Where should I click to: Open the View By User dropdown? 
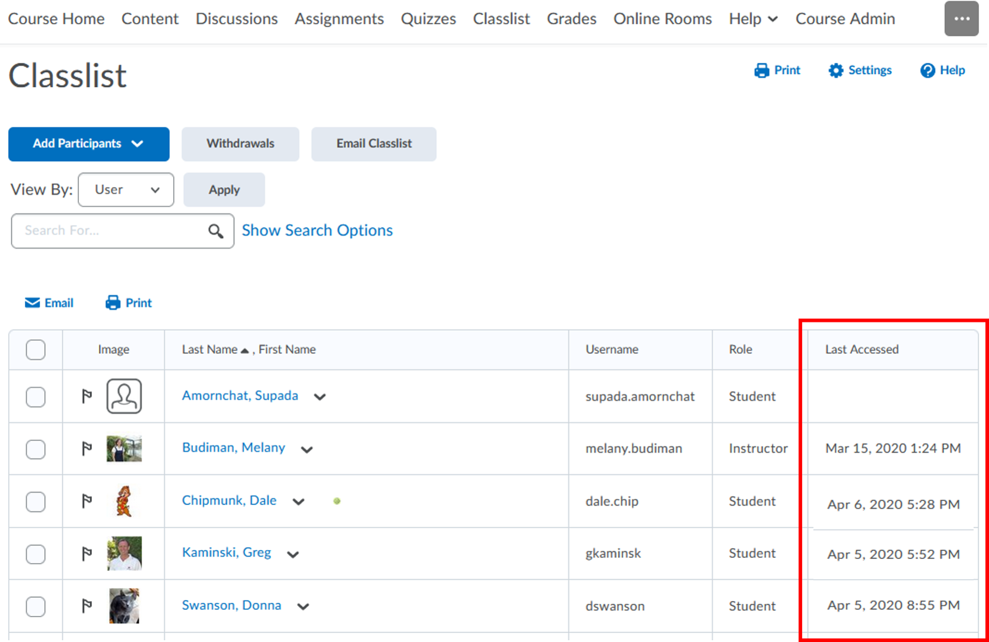[126, 190]
